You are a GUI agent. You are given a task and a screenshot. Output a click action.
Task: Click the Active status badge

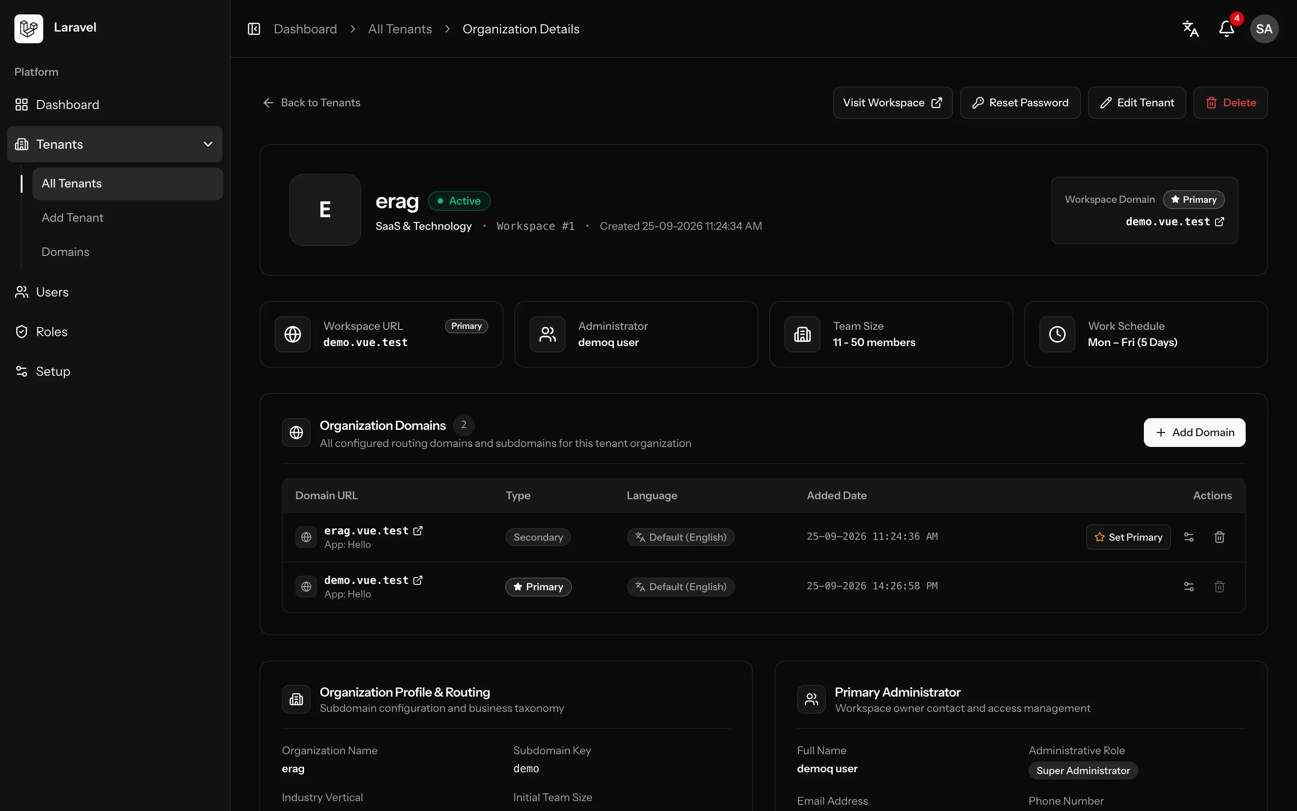459,200
